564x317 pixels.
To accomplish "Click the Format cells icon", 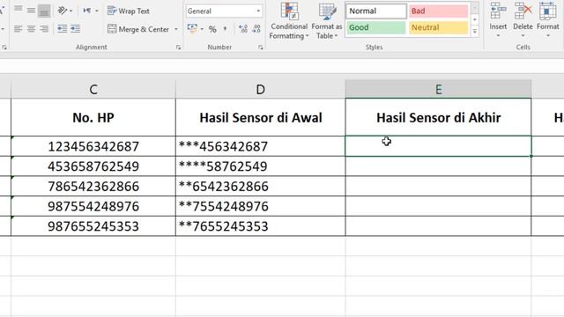I will (547, 11).
